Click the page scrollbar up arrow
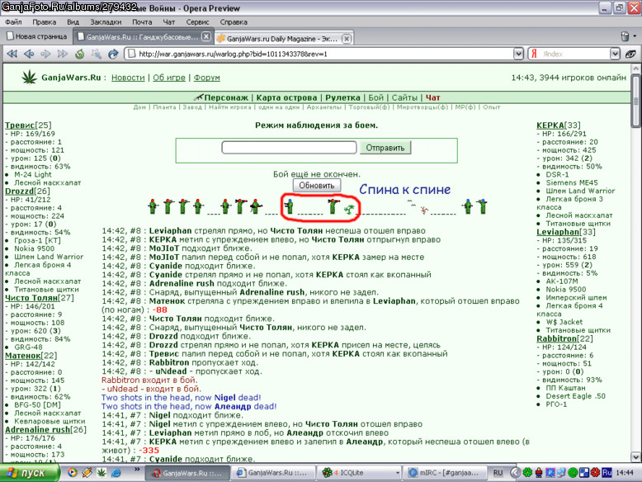 coord(635,69)
